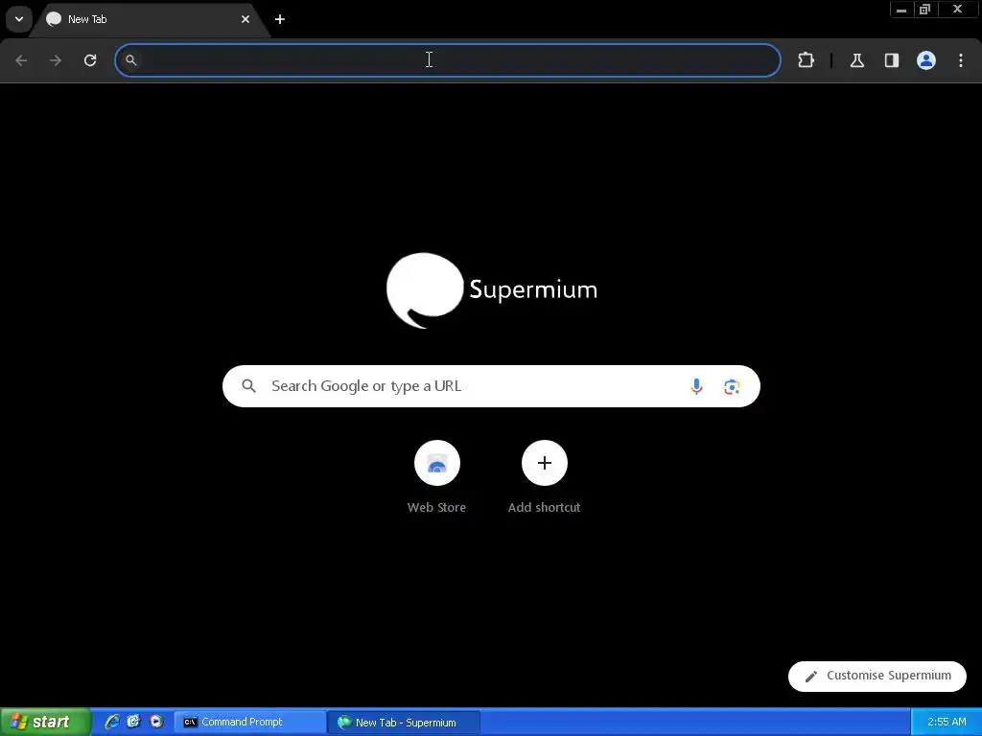This screenshot has height=736, width=982.
Task: Open a new tab with plus button
Action: click(x=280, y=19)
